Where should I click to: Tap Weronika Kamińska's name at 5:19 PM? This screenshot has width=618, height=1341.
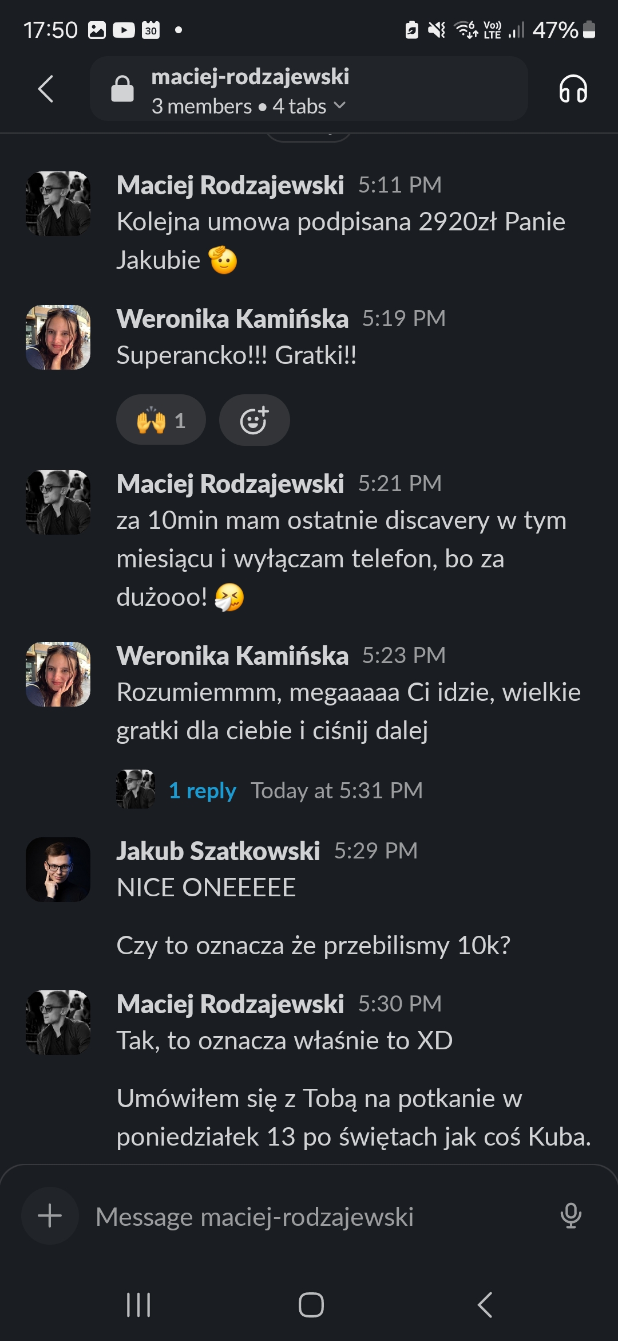click(232, 319)
